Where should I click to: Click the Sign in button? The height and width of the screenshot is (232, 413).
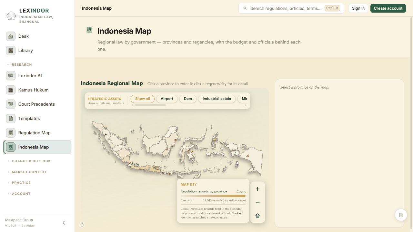click(x=358, y=8)
